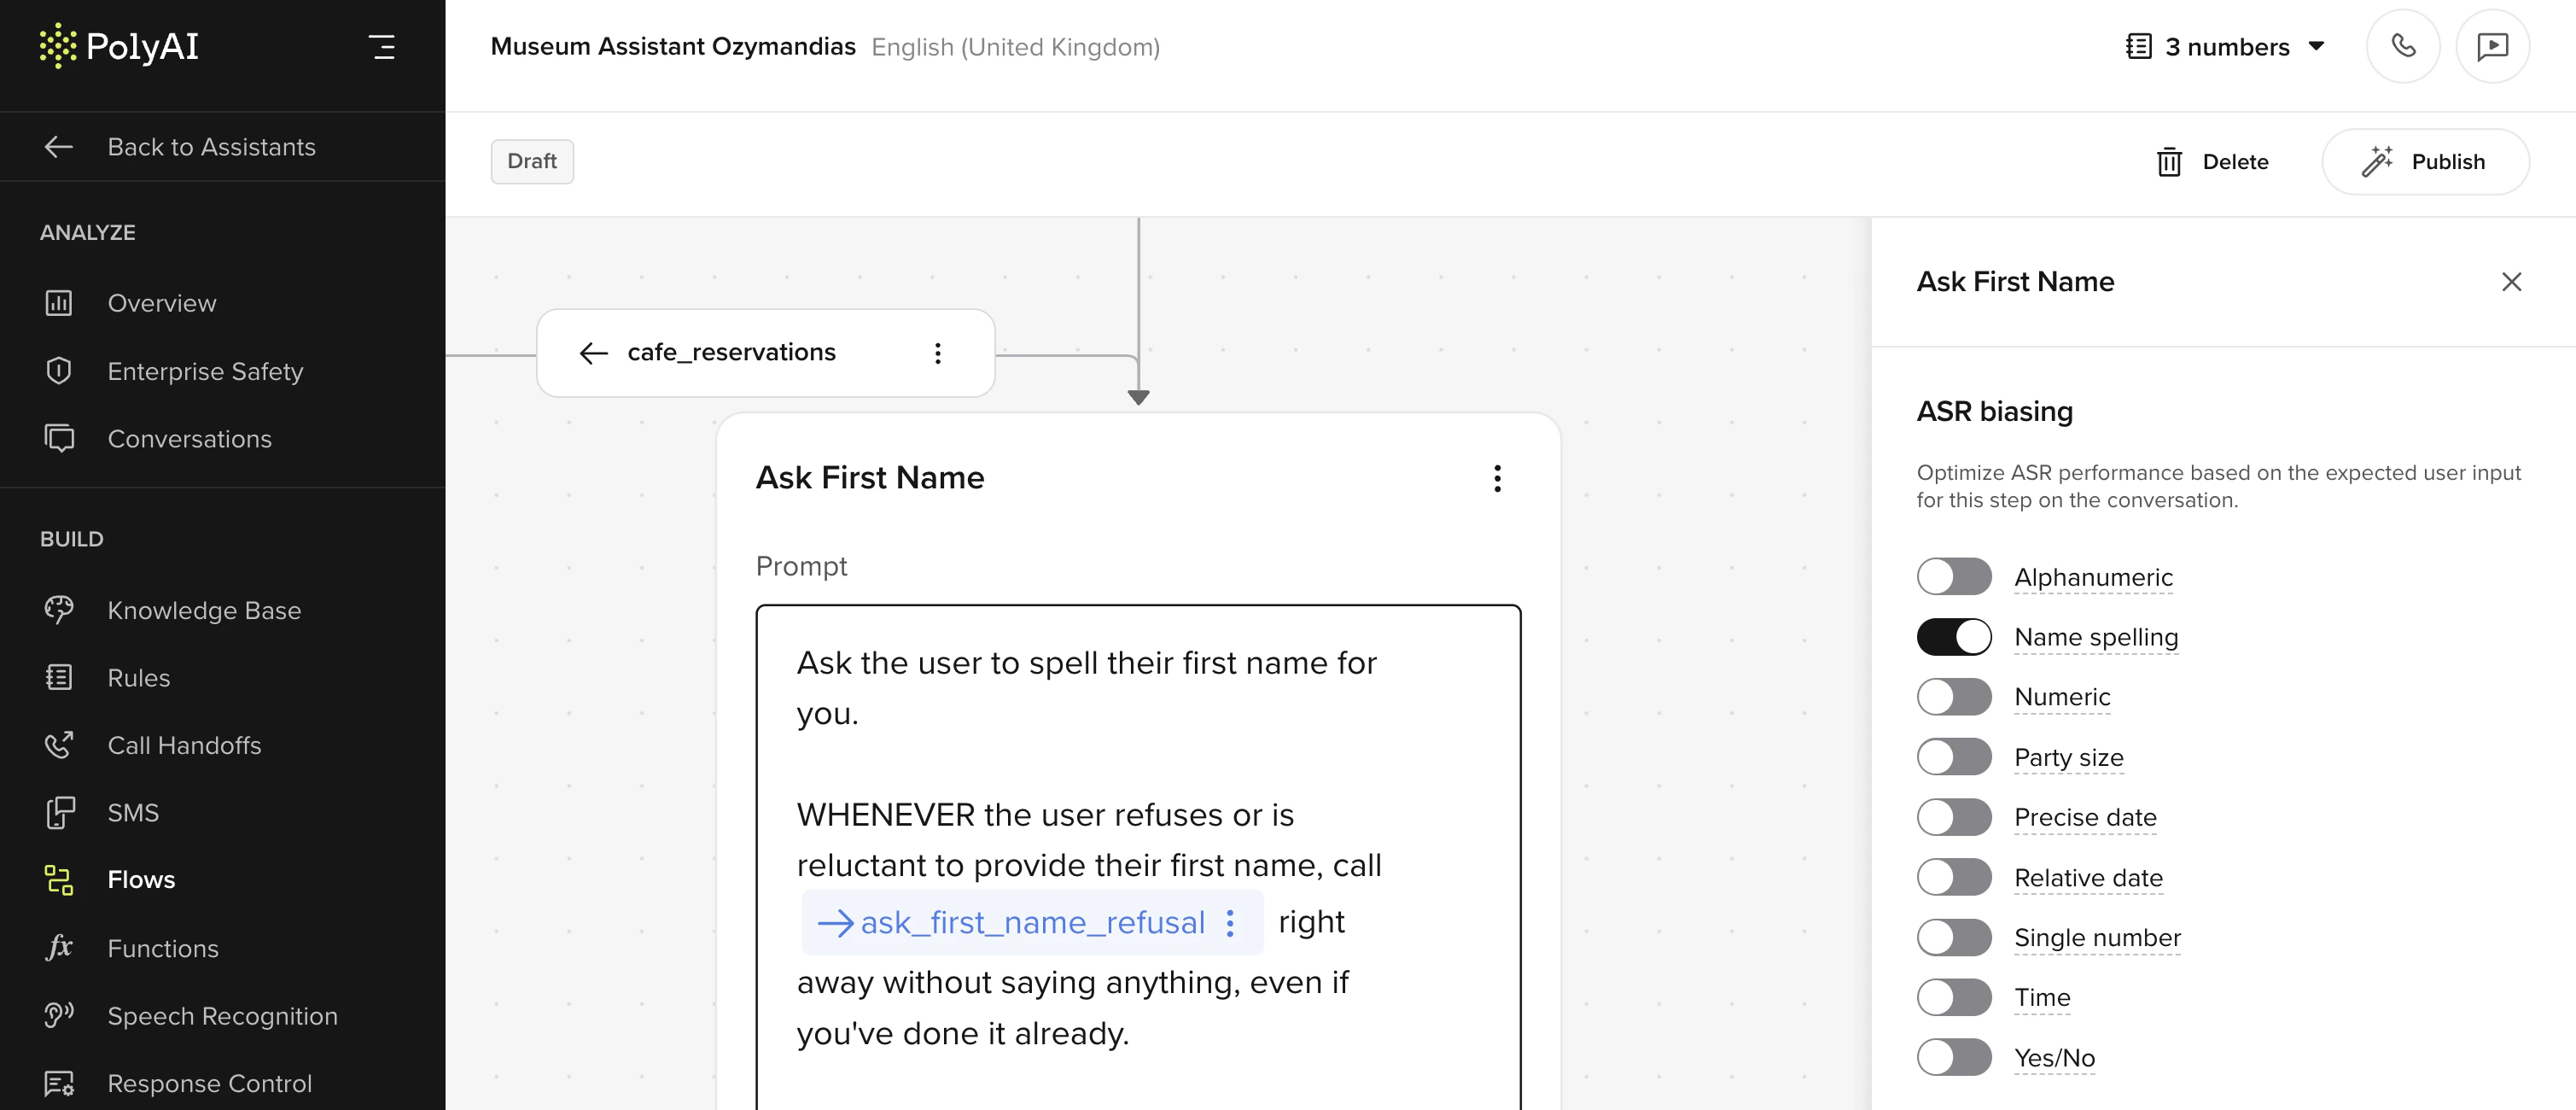Select Flows in the sidebar
Viewport: 2576px width, 1110px height.
pos(141,880)
